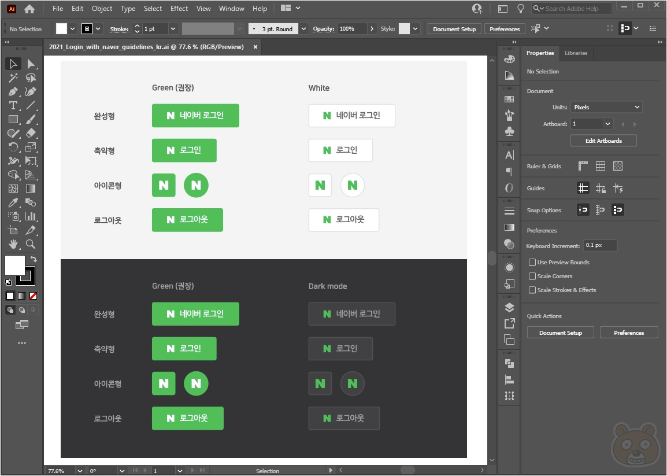
Task: Enable Scale Corners checkbox
Action: [x=532, y=276]
